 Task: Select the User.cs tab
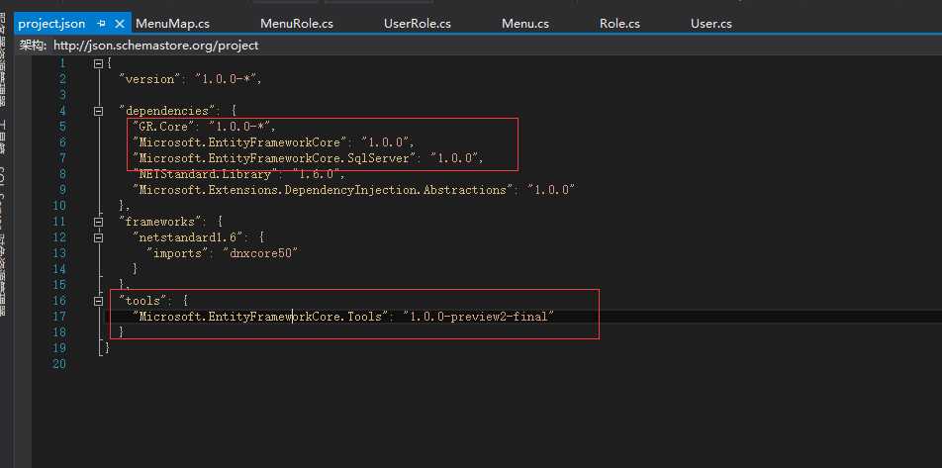point(711,24)
